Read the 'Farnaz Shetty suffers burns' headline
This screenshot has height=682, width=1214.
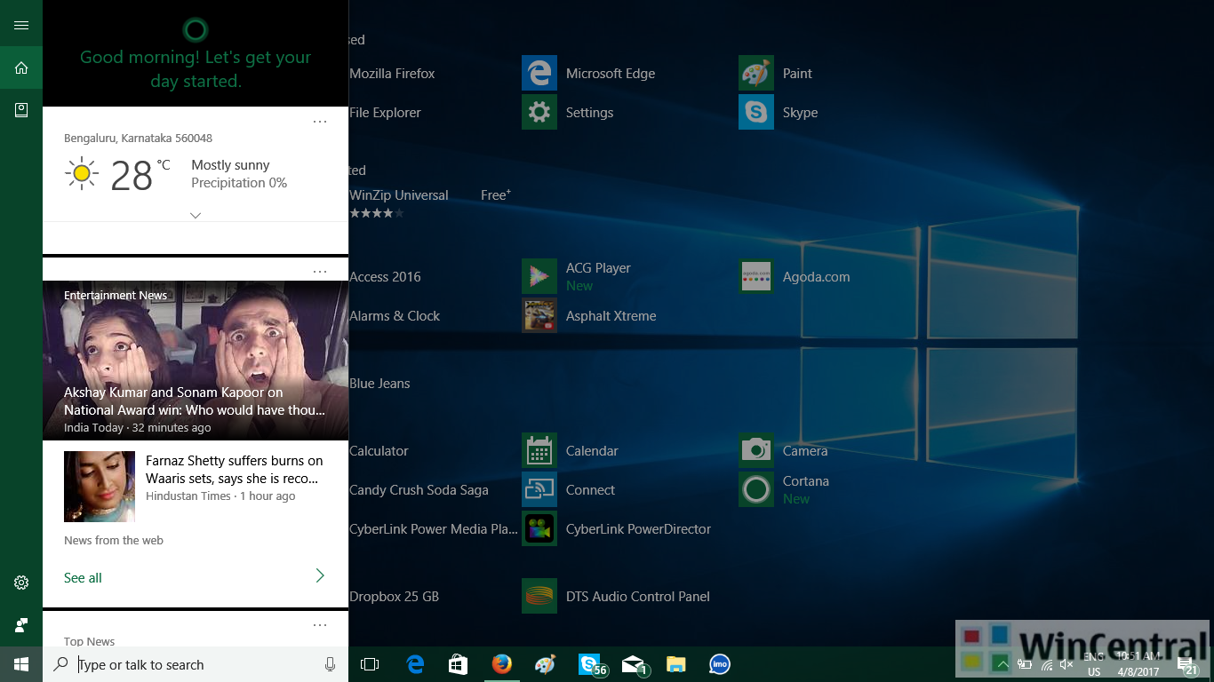pyautogui.click(x=235, y=470)
